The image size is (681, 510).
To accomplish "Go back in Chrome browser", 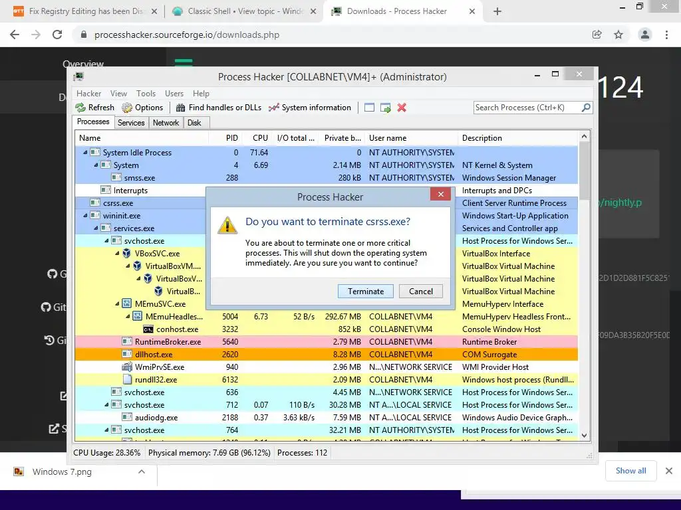I will pos(15,35).
